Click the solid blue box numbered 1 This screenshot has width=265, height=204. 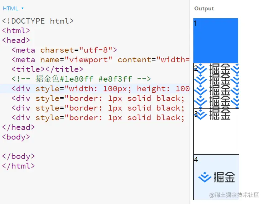216,40
